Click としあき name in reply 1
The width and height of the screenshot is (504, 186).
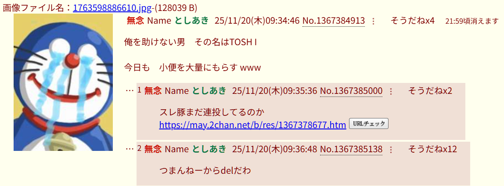coord(209,91)
